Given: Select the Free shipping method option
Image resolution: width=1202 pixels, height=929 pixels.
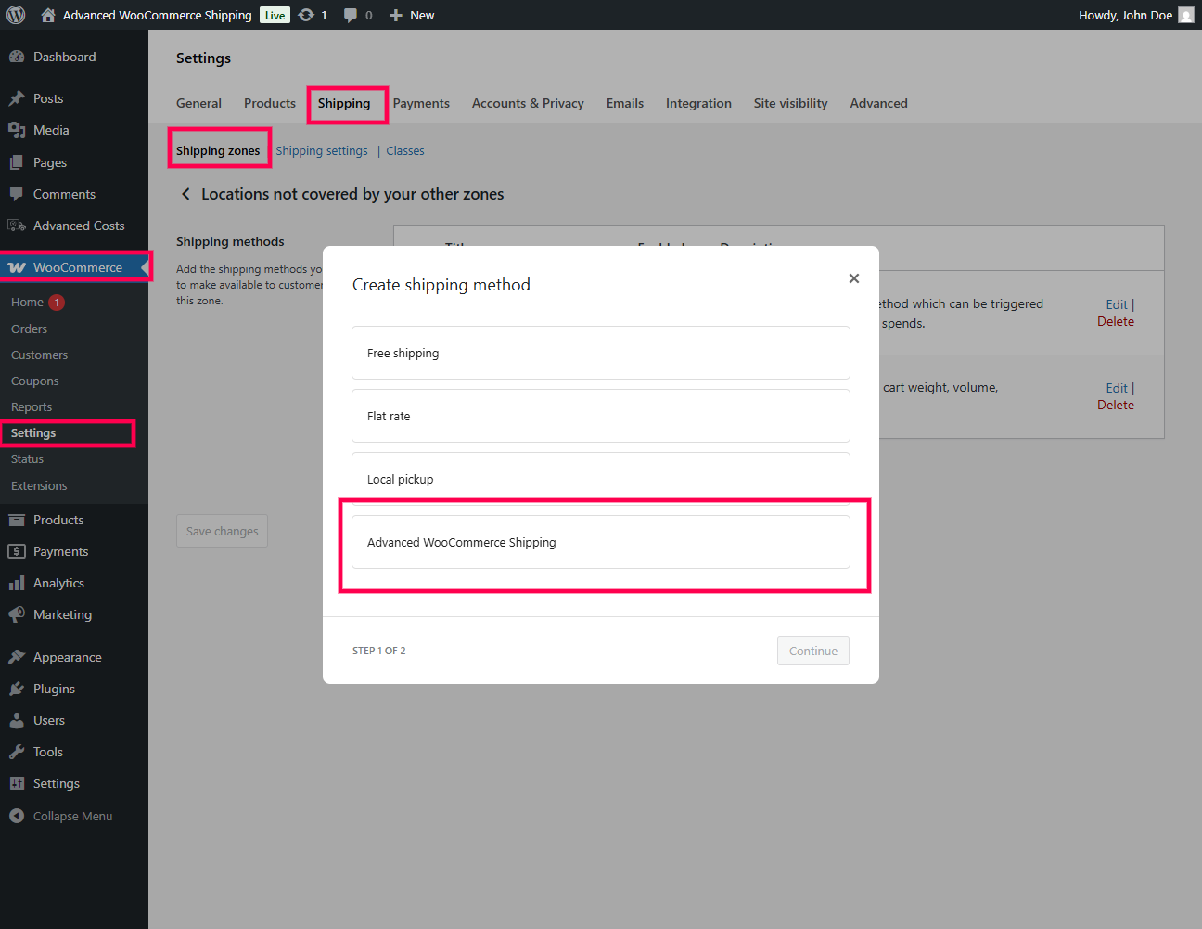Looking at the screenshot, I should 600,353.
